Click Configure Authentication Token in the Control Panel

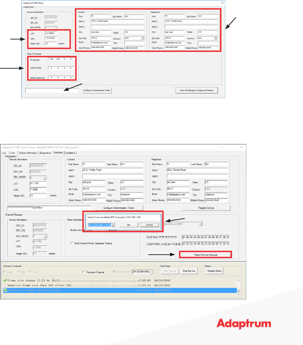(119, 208)
